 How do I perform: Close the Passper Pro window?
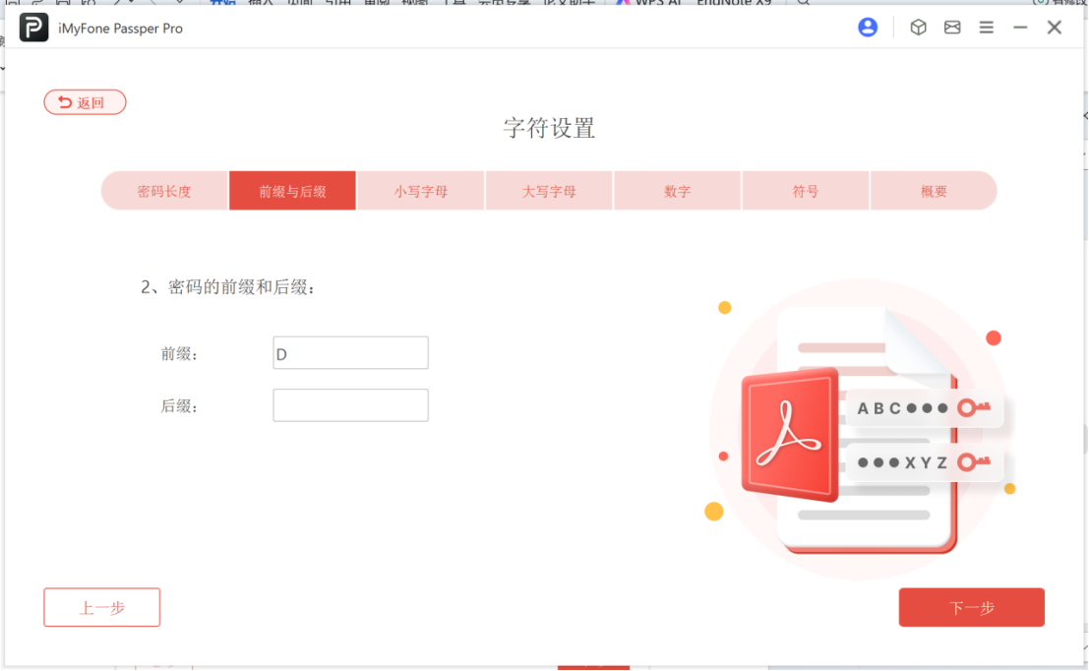(1055, 28)
